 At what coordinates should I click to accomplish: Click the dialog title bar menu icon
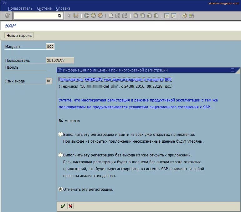point(60,70)
